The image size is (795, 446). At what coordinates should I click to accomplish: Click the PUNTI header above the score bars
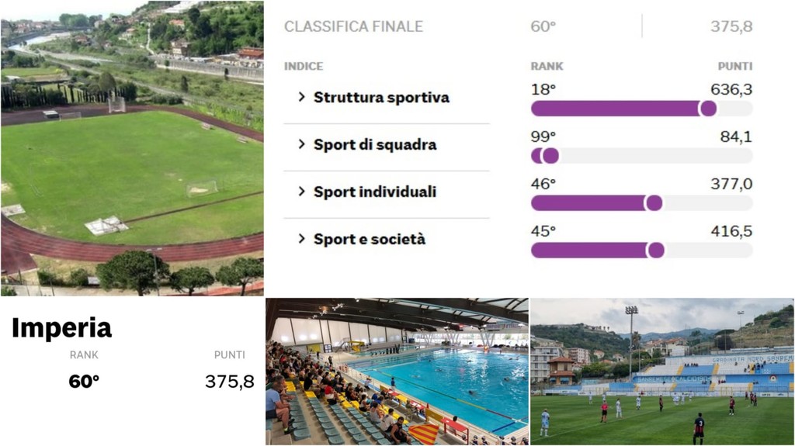click(x=734, y=67)
